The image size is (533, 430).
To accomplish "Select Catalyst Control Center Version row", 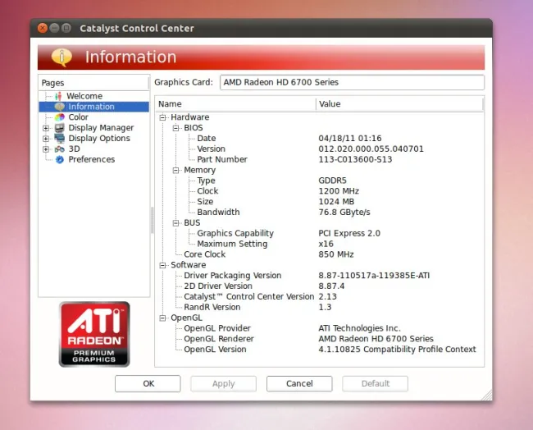I will coord(320,296).
